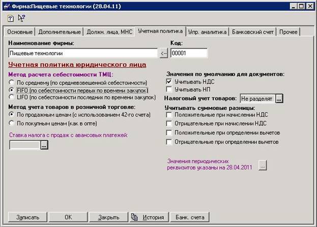Switch to the Основные tab
317x227 pixels.
click(x=19, y=32)
